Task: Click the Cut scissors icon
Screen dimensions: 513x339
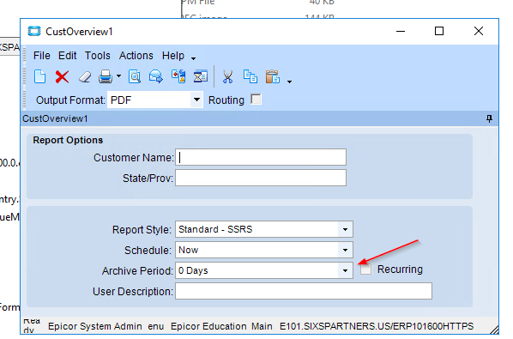Action: [227, 77]
